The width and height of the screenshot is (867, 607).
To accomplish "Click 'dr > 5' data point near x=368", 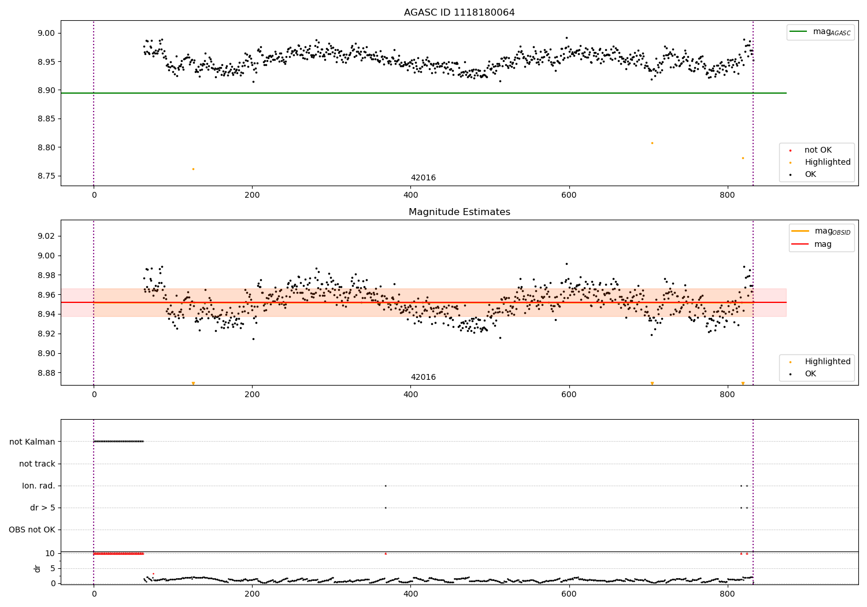I will pos(386,508).
